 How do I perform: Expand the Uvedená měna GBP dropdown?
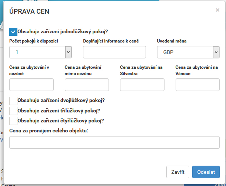pyautogui.click(x=188, y=52)
